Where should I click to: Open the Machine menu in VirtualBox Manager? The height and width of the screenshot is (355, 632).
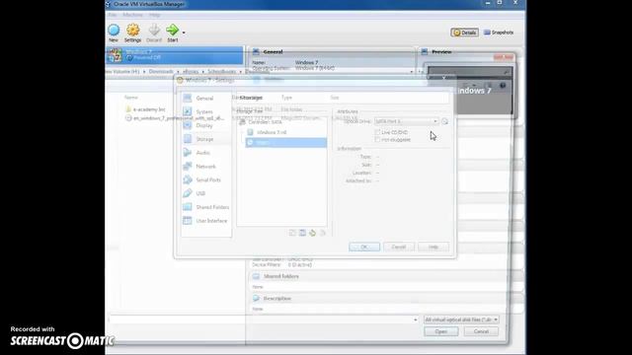pos(132,15)
